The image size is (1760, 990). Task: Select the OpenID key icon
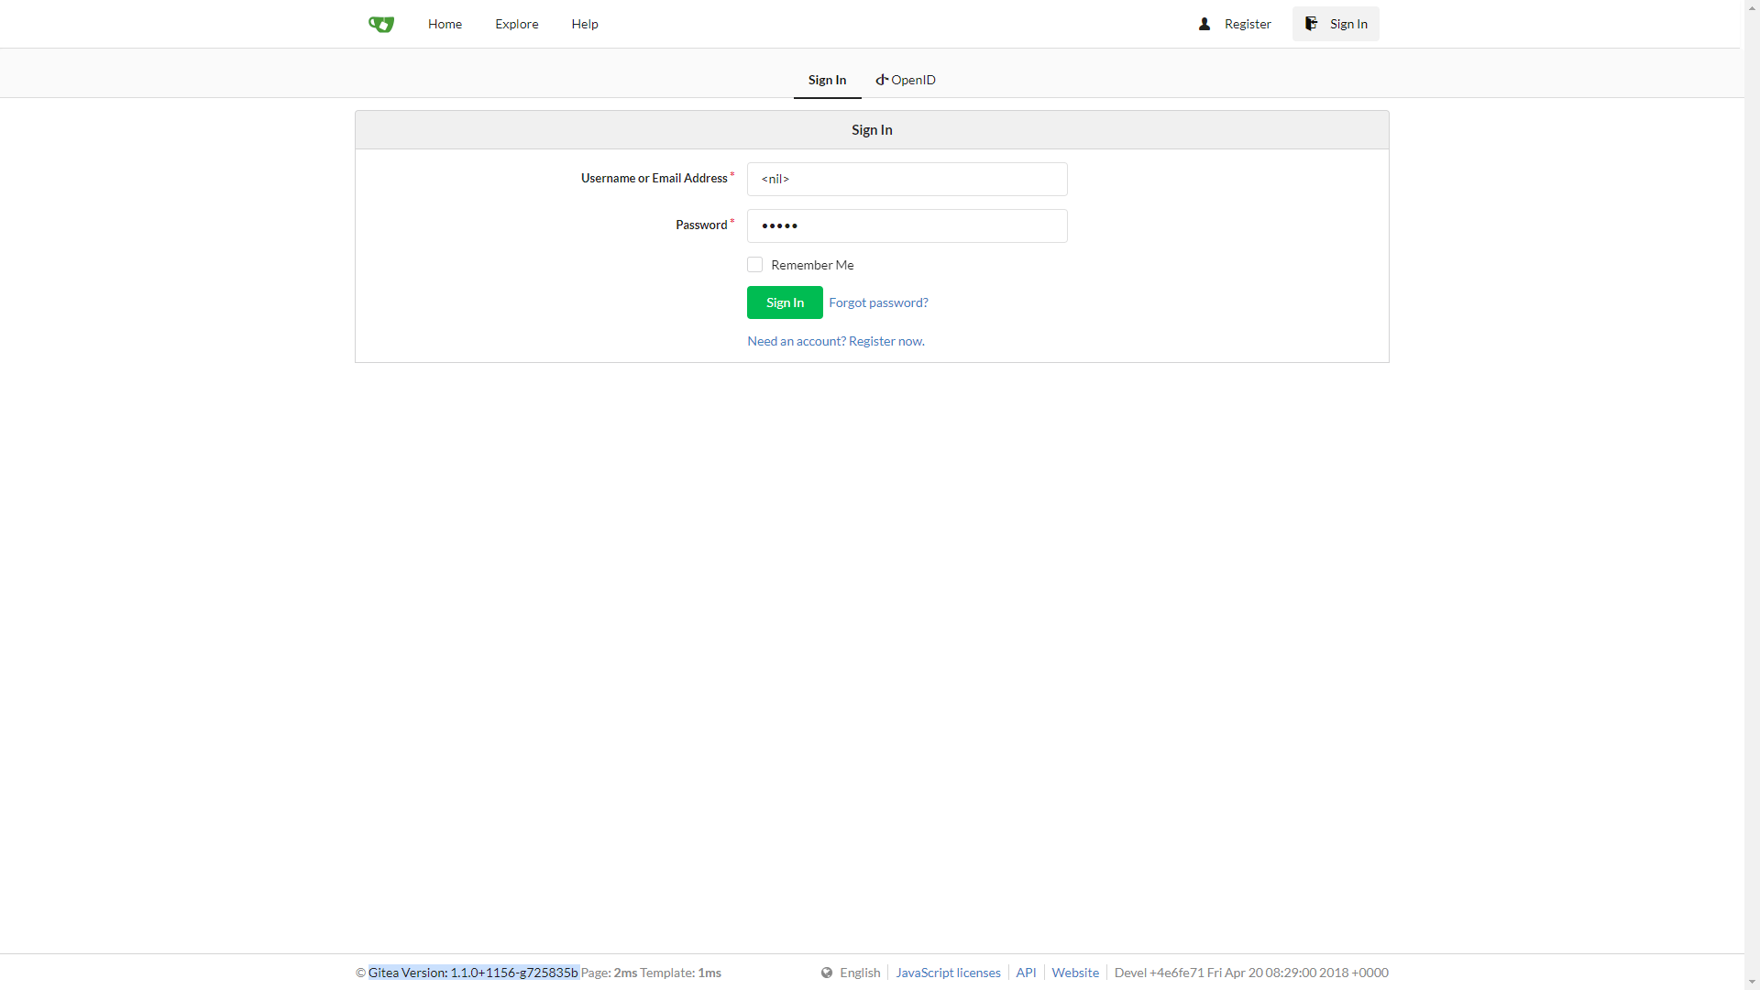[881, 80]
